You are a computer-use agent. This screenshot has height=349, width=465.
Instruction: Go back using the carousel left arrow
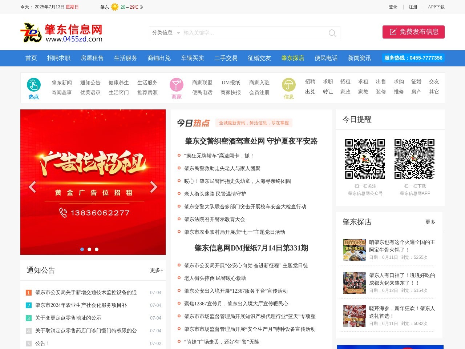[x=32, y=187]
